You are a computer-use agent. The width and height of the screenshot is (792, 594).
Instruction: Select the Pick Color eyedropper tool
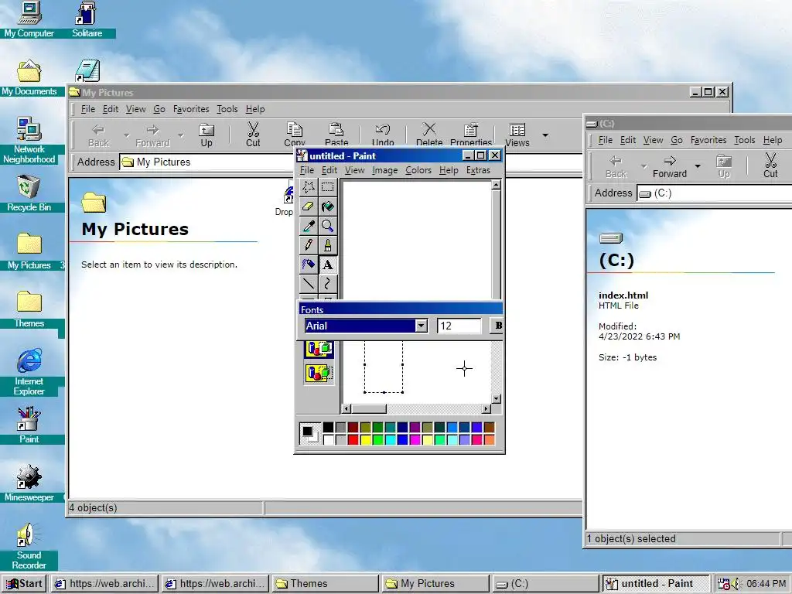pyautogui.click(x=308, y=226)
